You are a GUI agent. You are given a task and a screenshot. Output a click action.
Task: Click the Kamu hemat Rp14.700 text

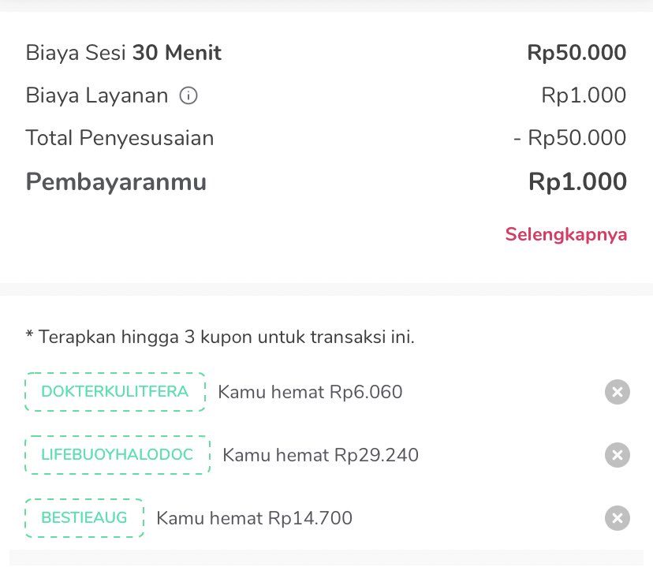pos(255,519)
